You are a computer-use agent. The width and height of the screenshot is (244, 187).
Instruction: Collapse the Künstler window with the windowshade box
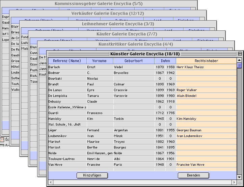[240, 54]
